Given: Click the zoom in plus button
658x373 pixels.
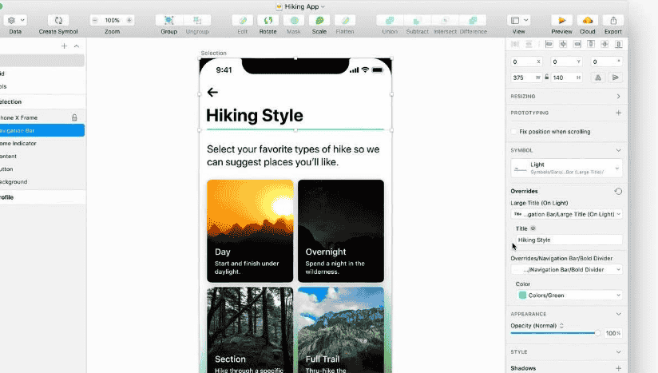Looking at the screenshot, I should pyautogui.click(x=129, y=20).
